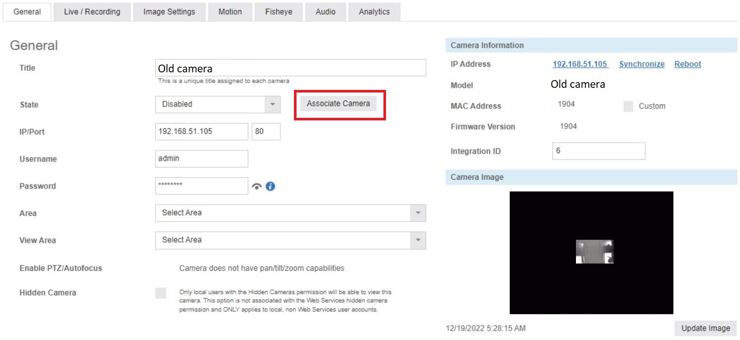Switch to the Live / Recording tab
The width and height of the screenshot is (740, 340).
[x=91, y=11]
